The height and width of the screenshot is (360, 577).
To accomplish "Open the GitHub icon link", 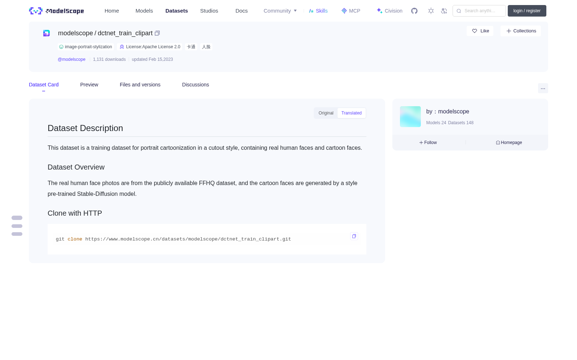I will (x=414, y=11).
